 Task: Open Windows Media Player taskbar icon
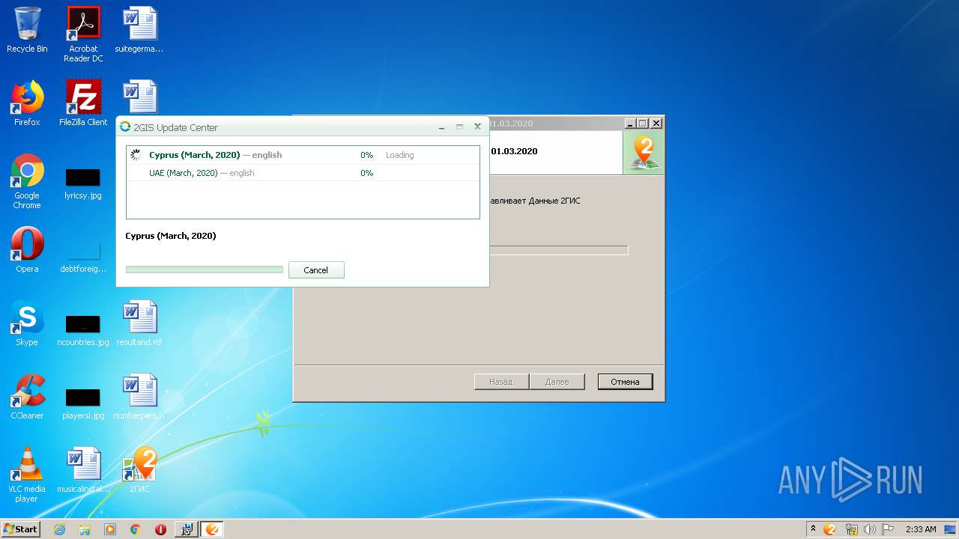[110, 529]
